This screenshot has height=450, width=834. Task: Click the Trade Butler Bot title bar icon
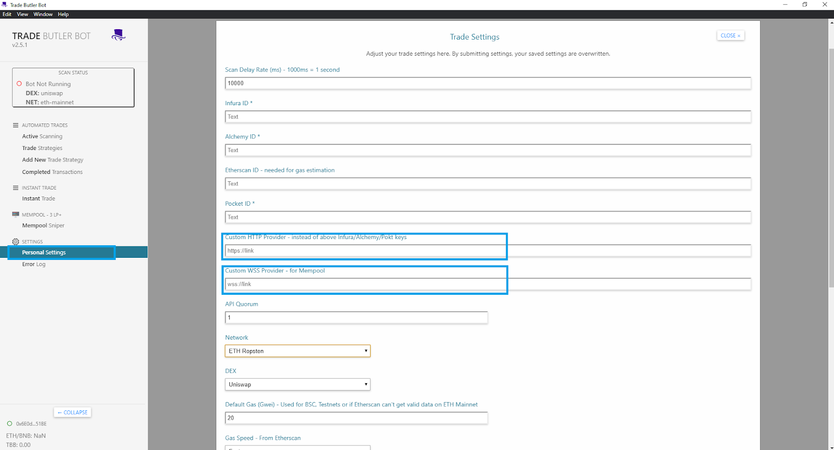point(5,5)
